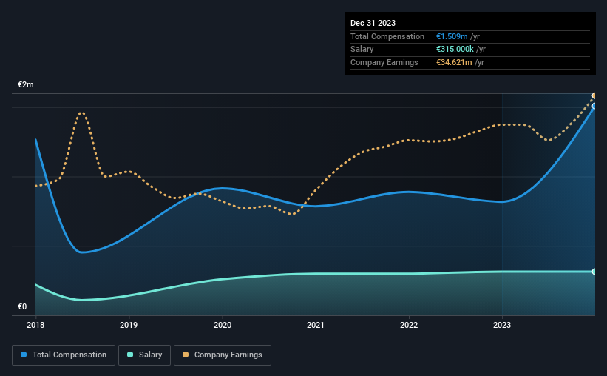This screenshot has height=376, width=607.
Task: Click the €315.000k salary value
Action: 455,50
